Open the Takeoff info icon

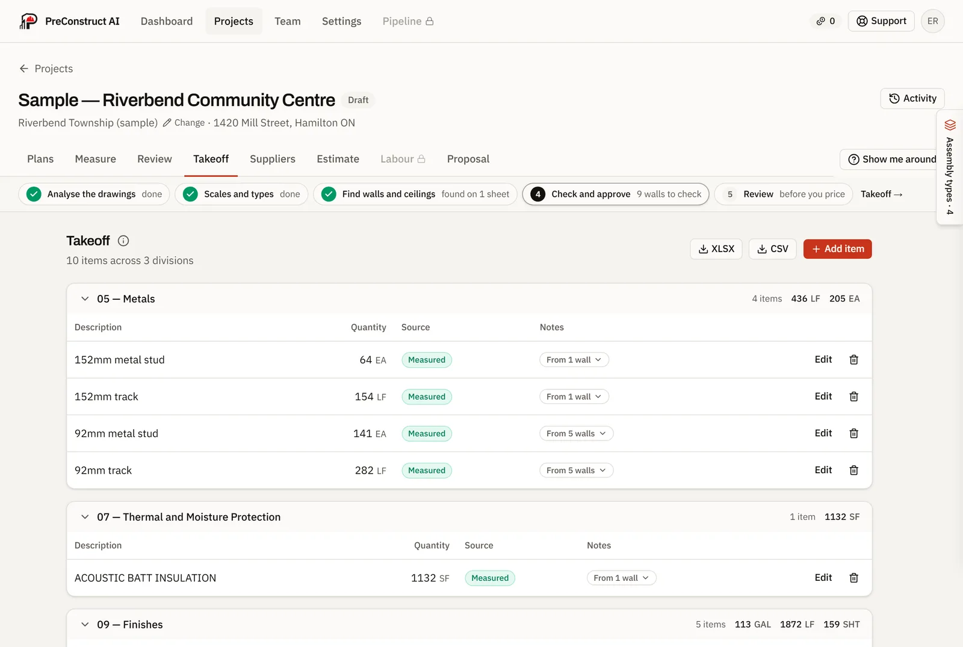[123, 241]
